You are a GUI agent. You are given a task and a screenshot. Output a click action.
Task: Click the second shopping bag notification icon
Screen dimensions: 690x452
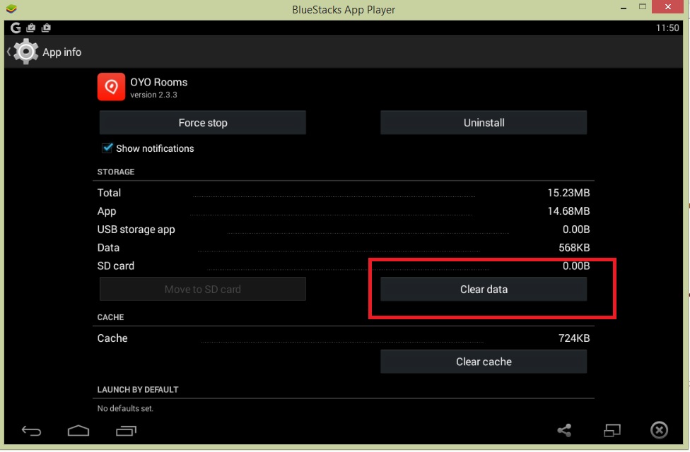(46, 28)
